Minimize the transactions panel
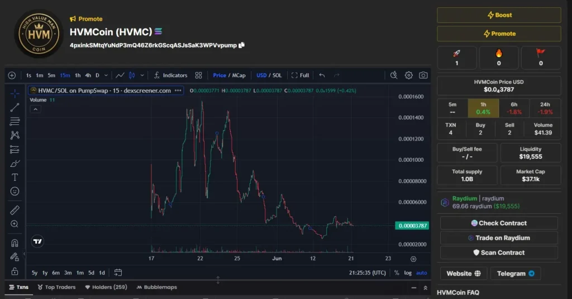This screenshot has width=572, height=299. [414, 288]
